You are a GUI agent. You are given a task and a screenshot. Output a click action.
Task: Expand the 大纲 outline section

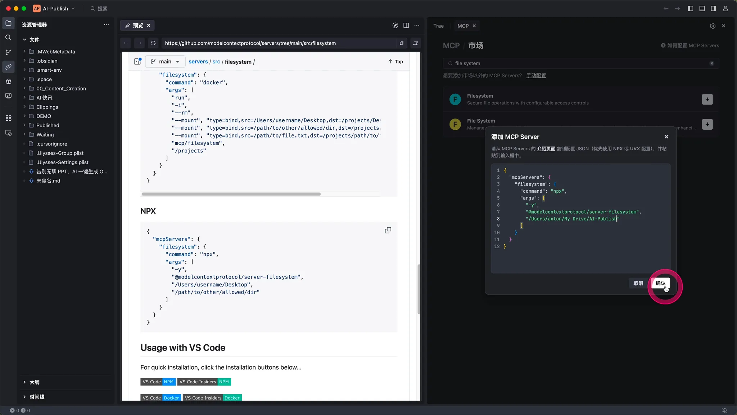(x=34, y=382)
